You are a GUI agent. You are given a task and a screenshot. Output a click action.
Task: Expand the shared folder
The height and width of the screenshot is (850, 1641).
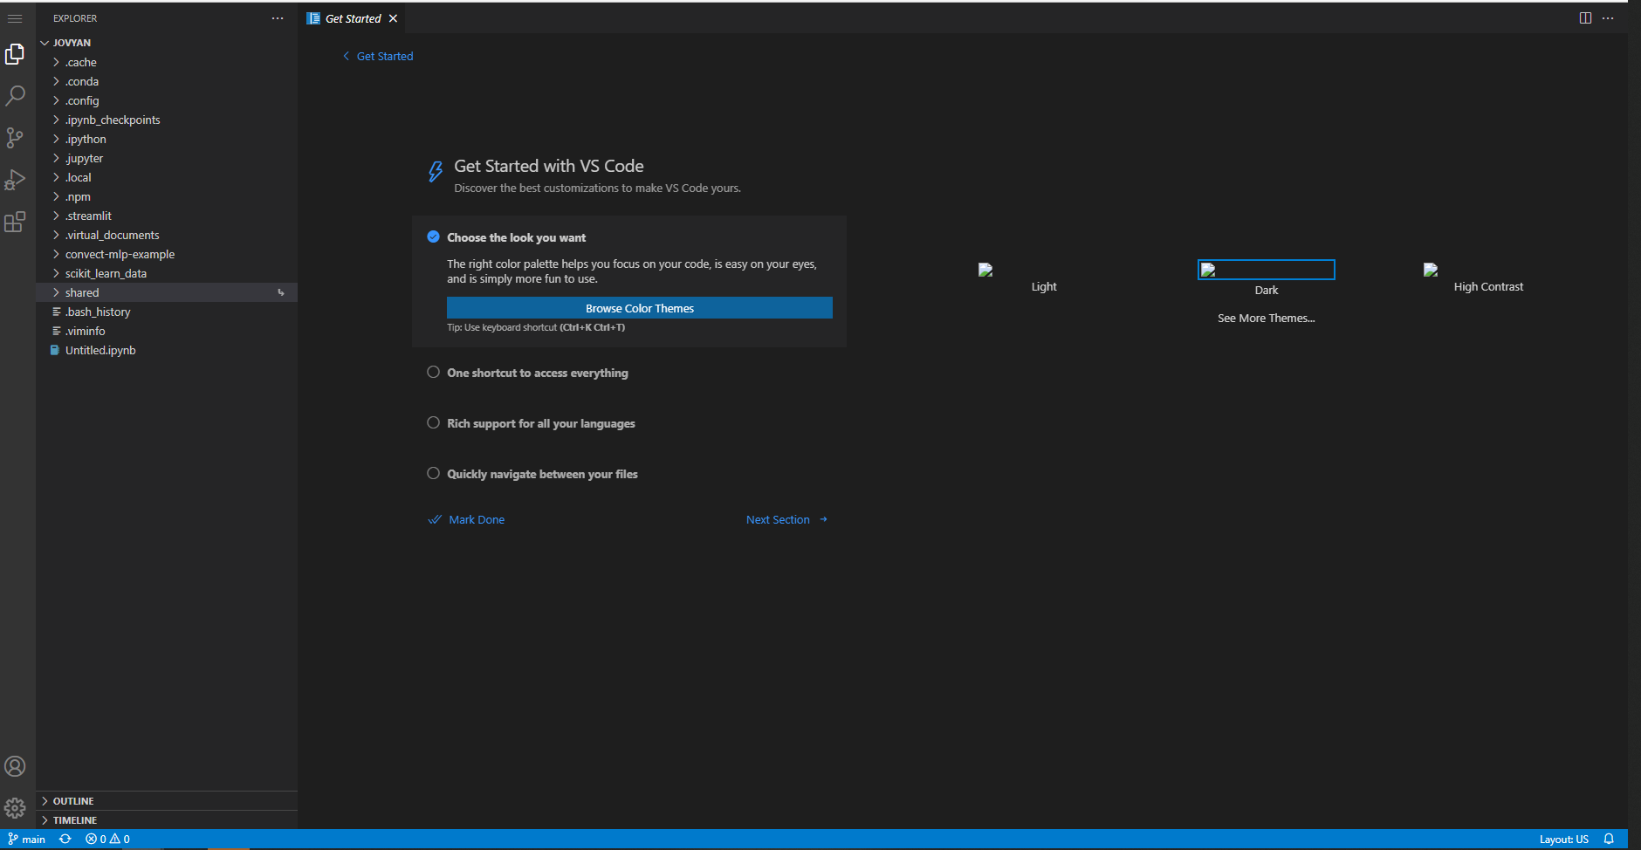coord(167,292)
